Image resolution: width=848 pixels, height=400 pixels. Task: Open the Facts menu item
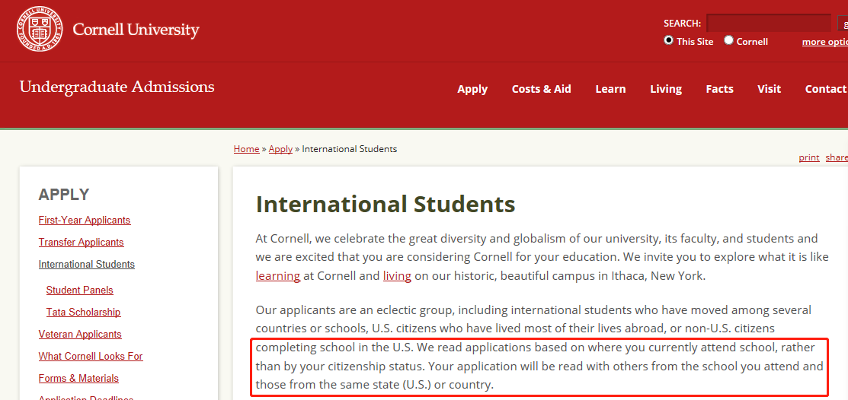[719, 89]
